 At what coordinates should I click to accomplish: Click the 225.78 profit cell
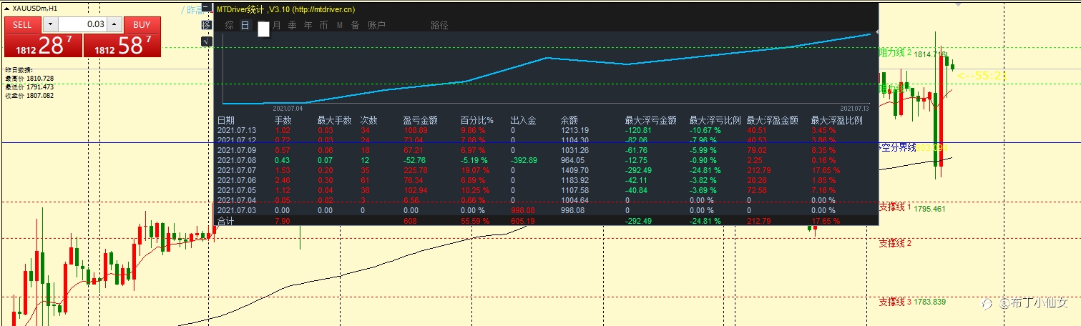(416, 171)
